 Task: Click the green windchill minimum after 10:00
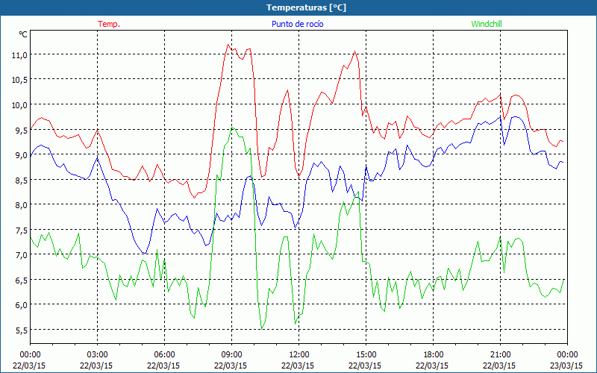tap(262, 328)
